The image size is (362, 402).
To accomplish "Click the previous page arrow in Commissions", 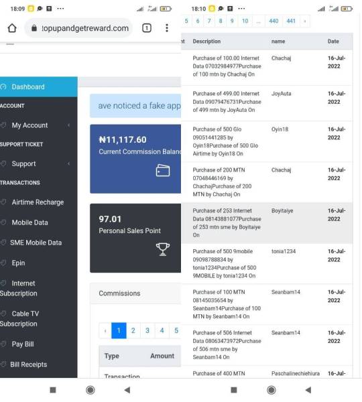I will coord(105,330).
